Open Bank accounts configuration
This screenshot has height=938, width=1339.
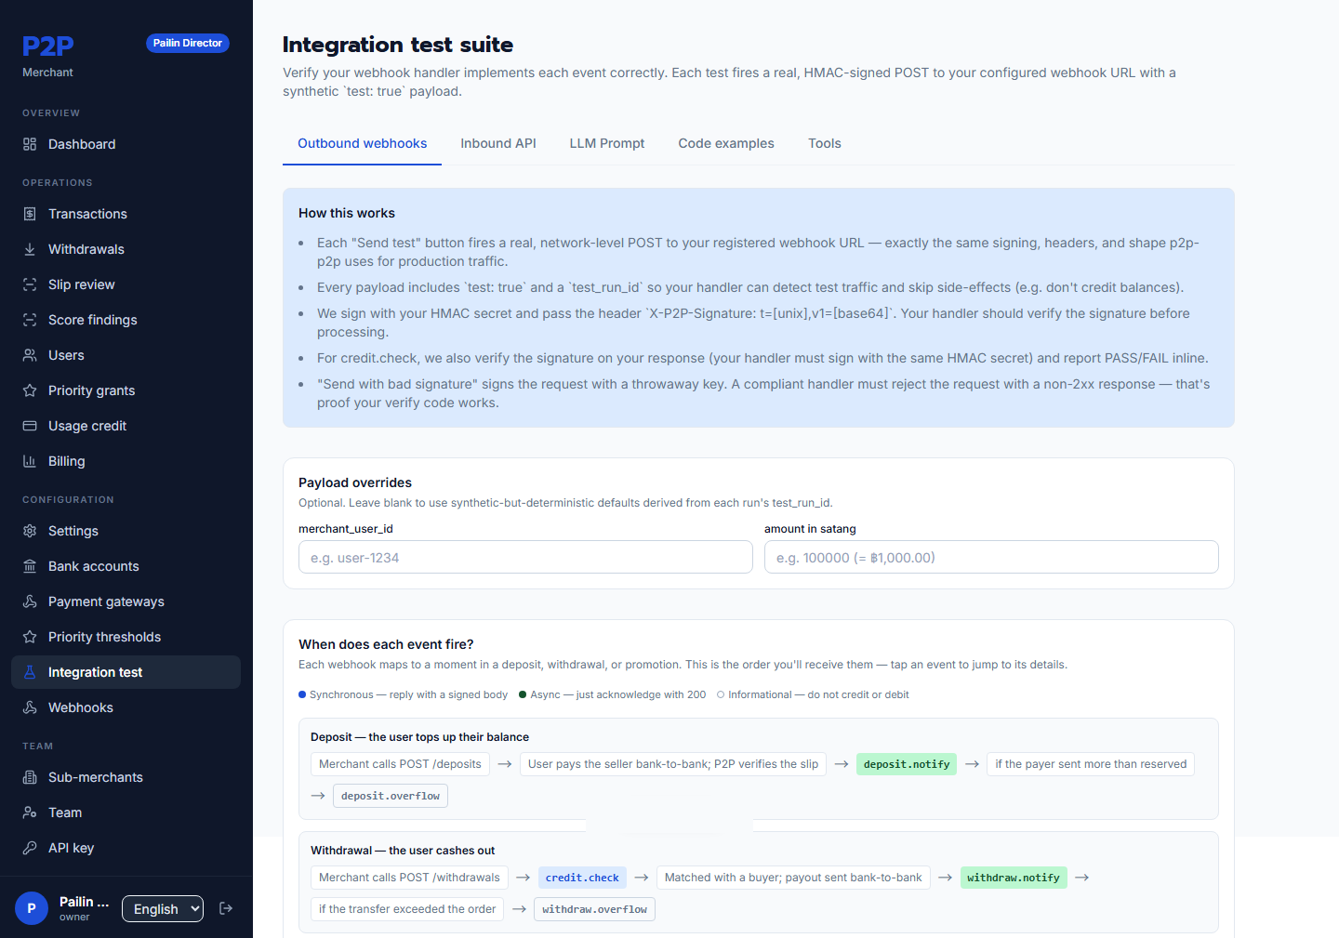[126, 566]
